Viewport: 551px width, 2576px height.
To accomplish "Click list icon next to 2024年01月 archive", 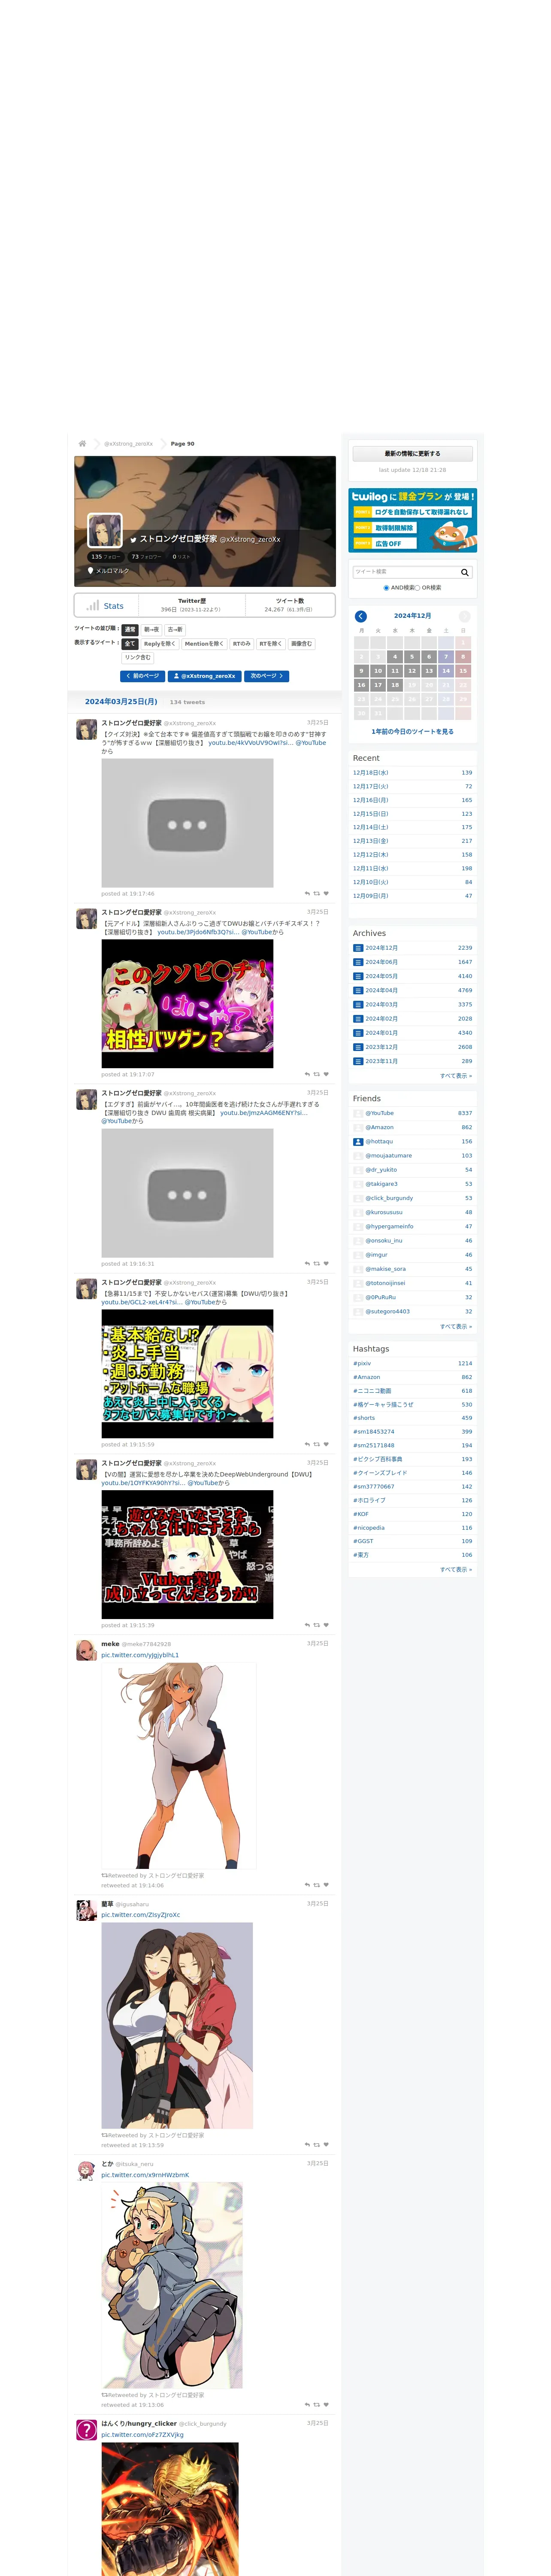I will pyautogui.click(x=358, y=1033).
